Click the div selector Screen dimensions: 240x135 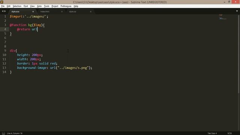(12, 51)
